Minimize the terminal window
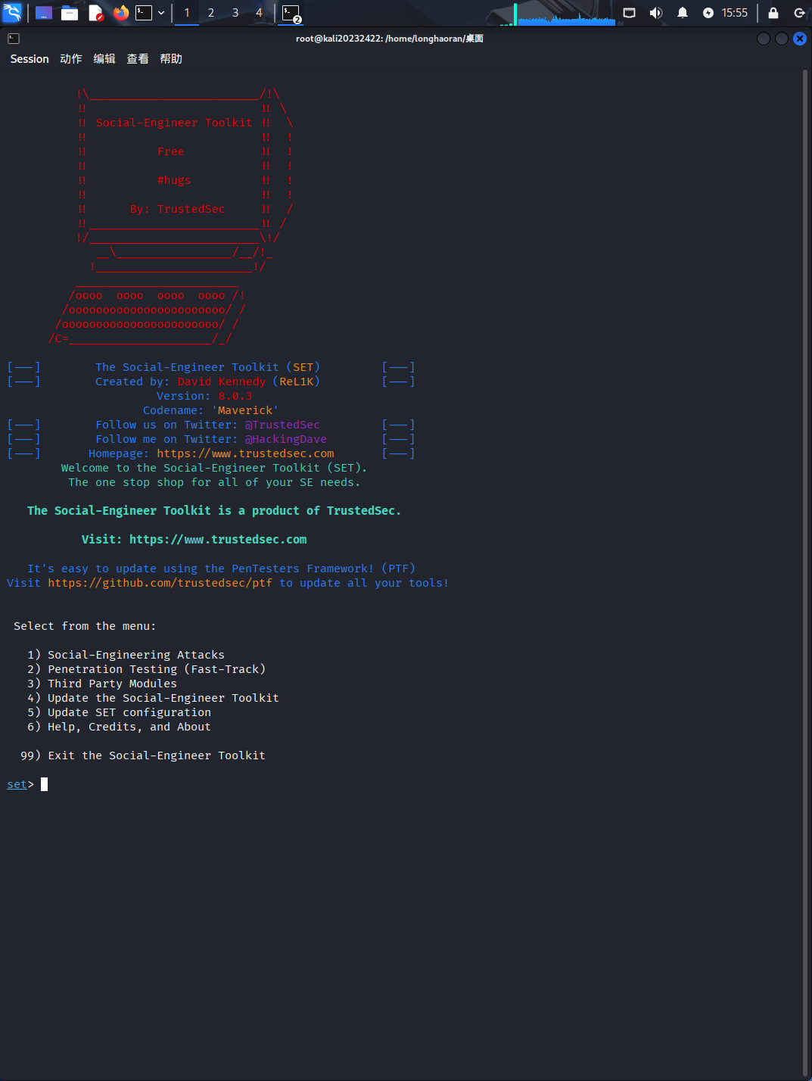812x1081 pixels. click(x=764, y=39)
